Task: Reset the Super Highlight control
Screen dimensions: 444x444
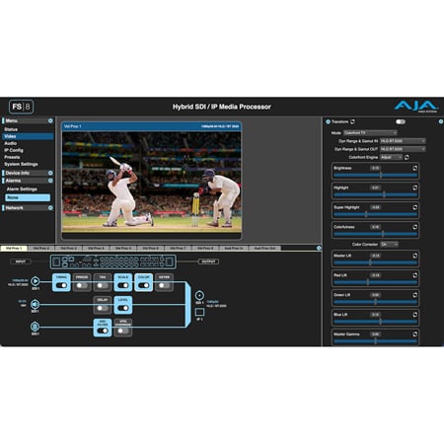Action: (414, 207)
